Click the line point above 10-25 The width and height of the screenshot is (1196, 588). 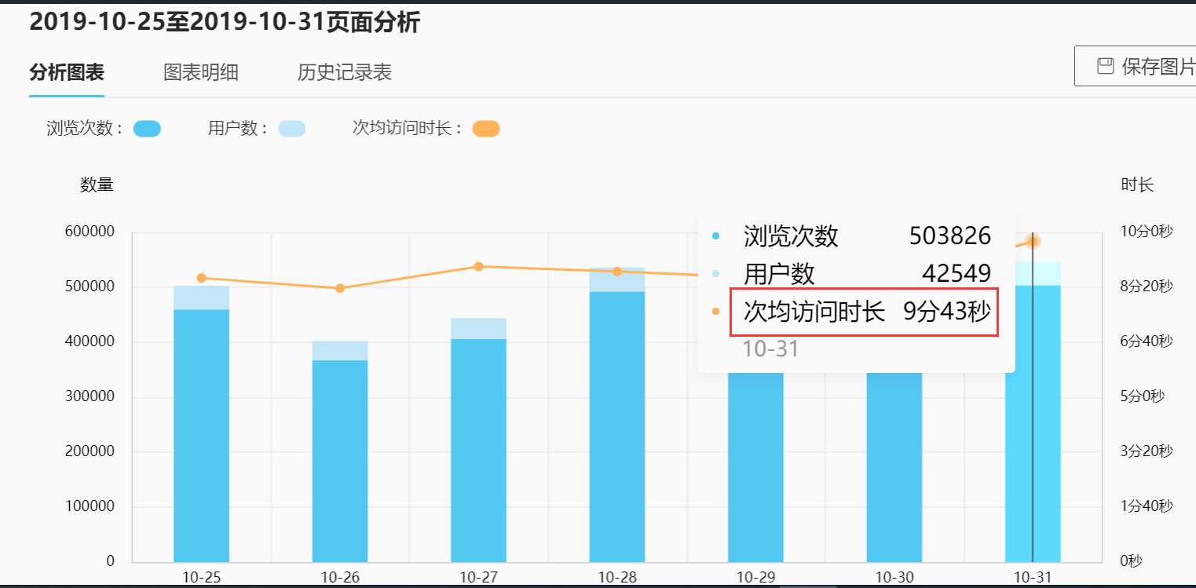(202, 278)
